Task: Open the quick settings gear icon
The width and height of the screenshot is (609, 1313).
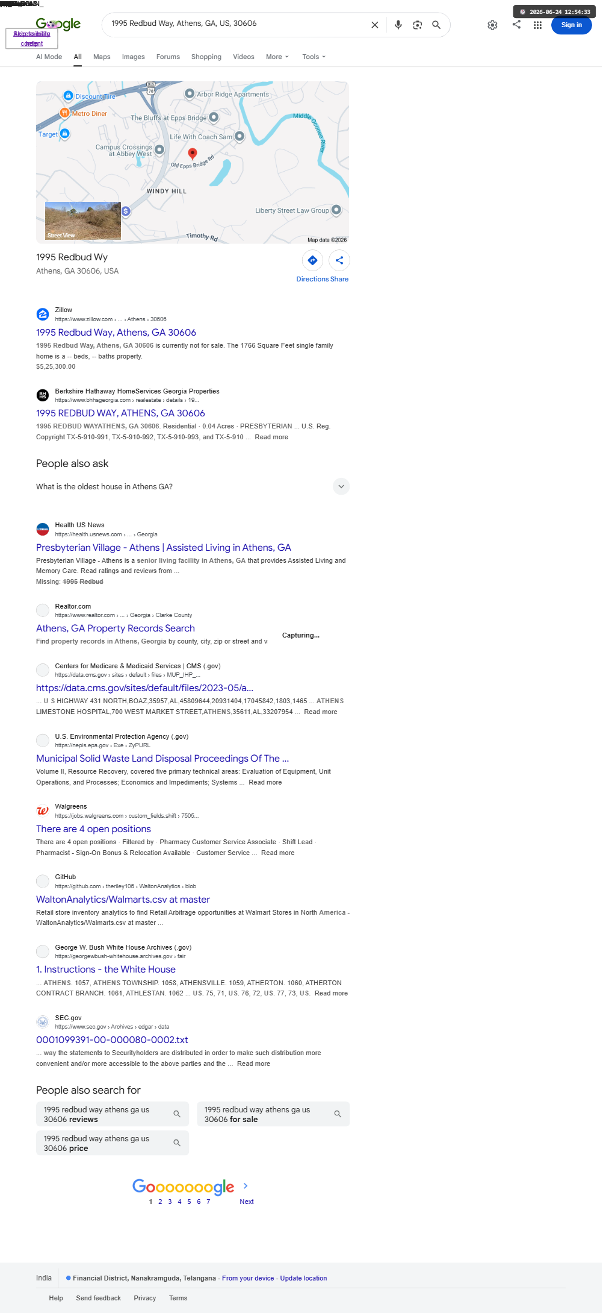Action: tap(492, 25)
